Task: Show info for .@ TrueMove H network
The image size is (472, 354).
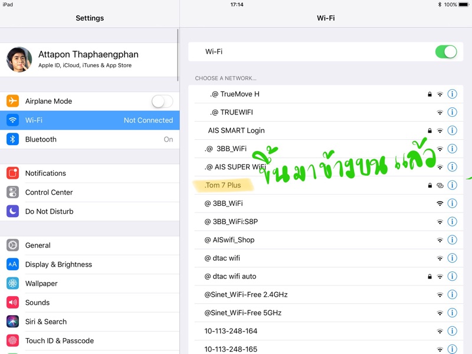Action: 452,94
